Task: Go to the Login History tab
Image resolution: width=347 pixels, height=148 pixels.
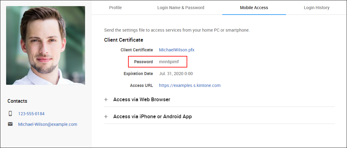Action: (x=317, y=8)
